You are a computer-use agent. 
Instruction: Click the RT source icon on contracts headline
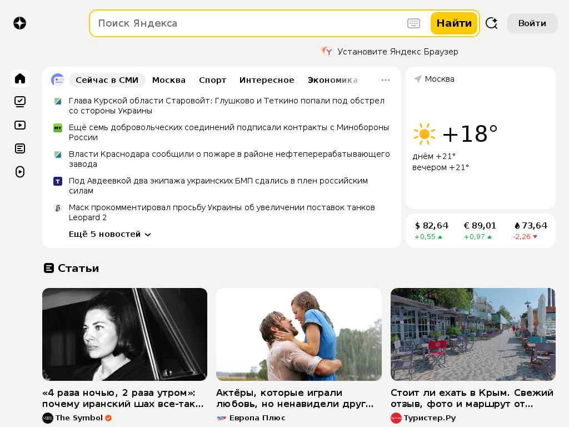[x=58, y=128]
